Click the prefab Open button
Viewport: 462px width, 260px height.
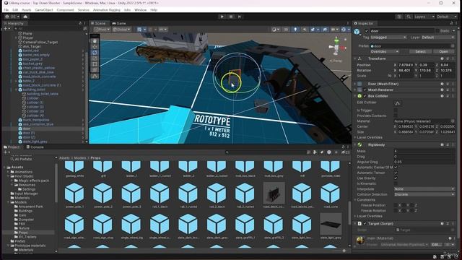tap(443, 51)
